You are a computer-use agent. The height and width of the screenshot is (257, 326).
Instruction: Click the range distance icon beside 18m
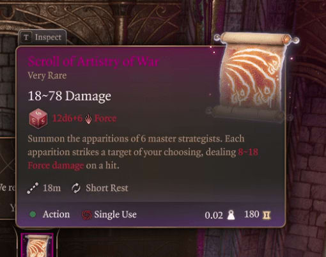click(x=33, y=188)
